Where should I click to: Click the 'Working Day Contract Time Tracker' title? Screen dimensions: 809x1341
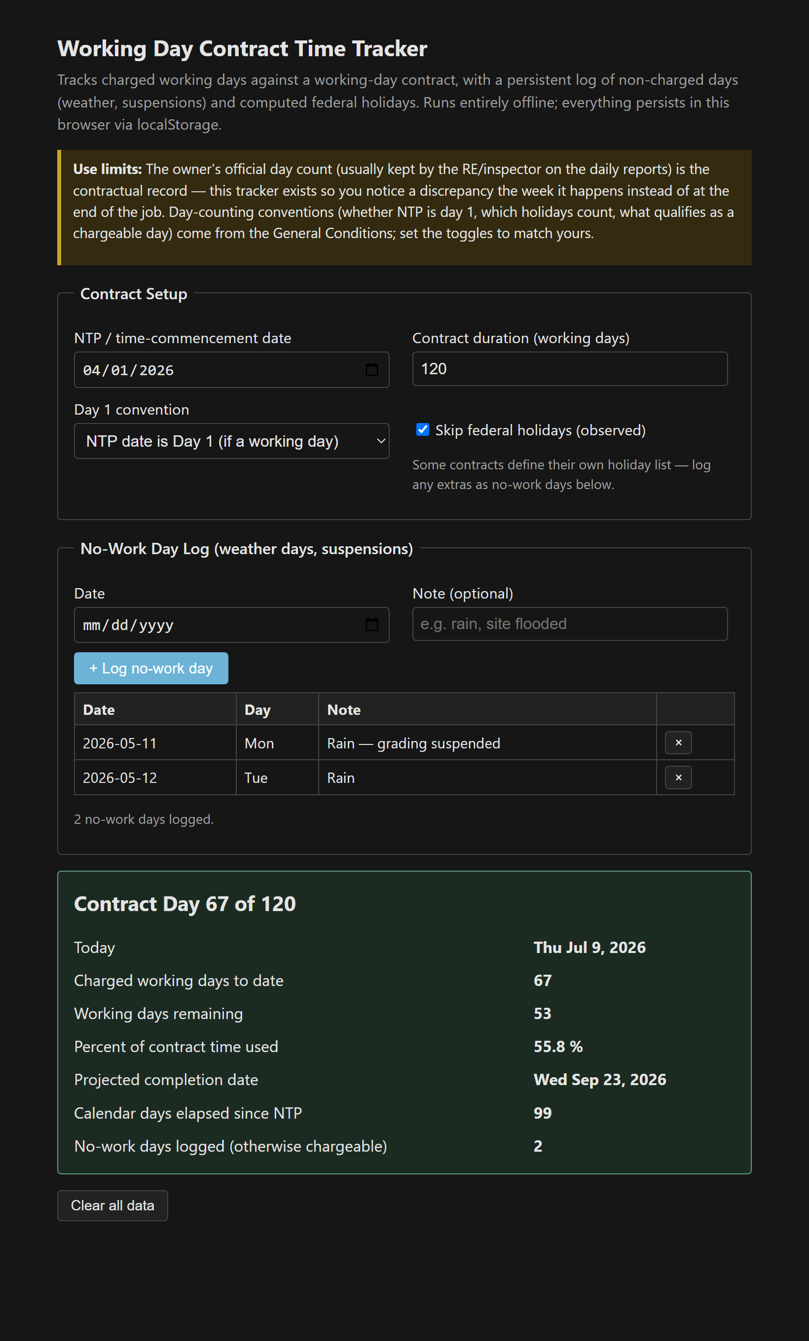pos(242,49)
